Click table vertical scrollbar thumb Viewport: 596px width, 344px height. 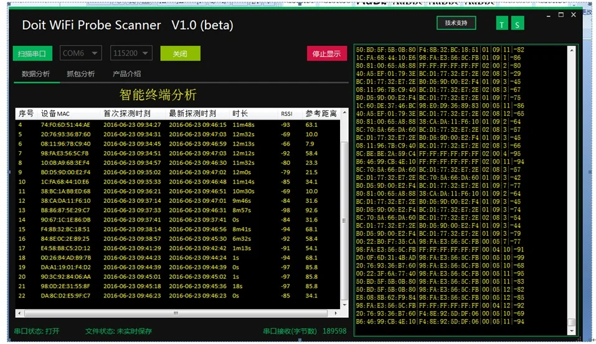pos(344,220)
